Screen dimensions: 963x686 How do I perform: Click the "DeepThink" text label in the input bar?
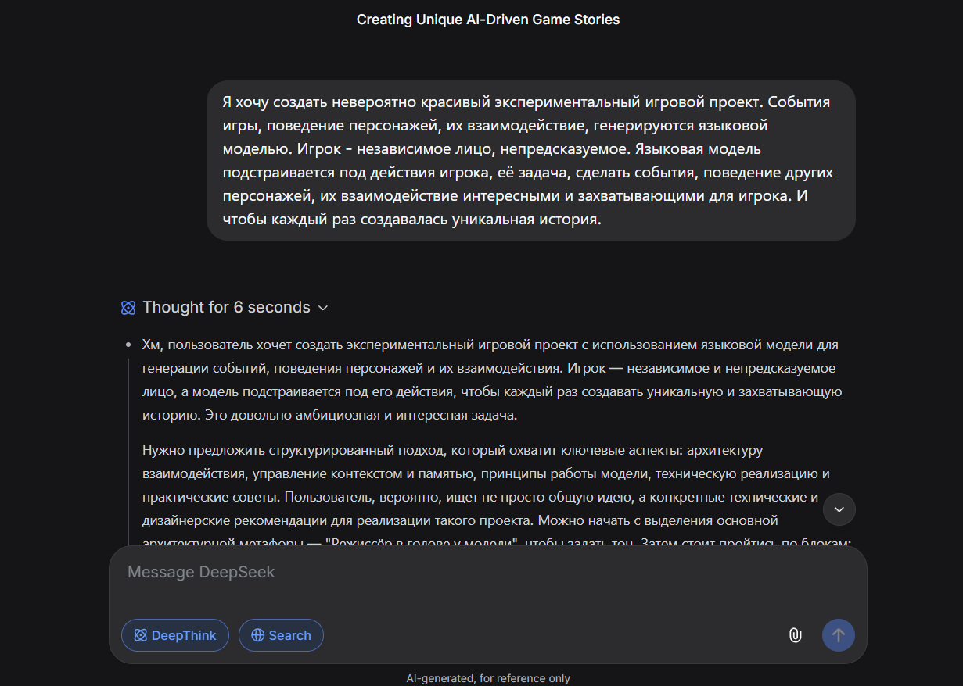pos(184,635)
